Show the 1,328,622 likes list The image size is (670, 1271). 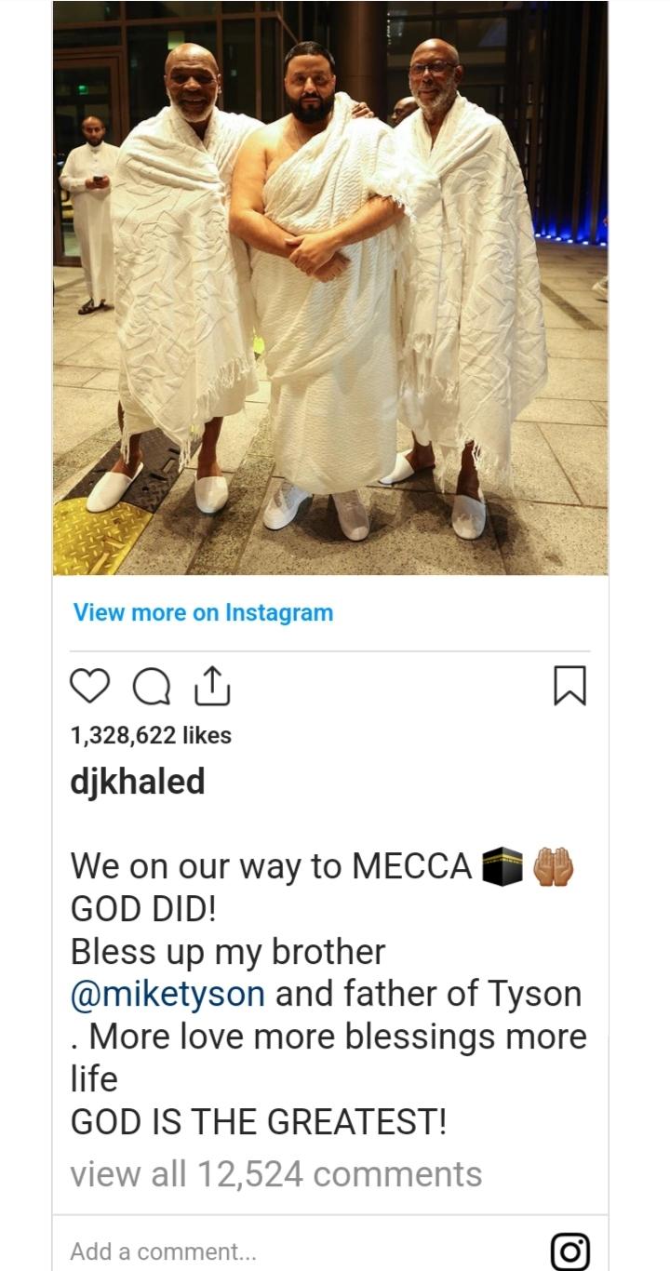point(151,735)
